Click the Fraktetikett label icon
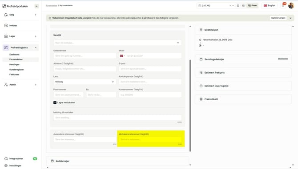This screenshot has height=169, width=298. pyautogui.click(x=201, y=99)
